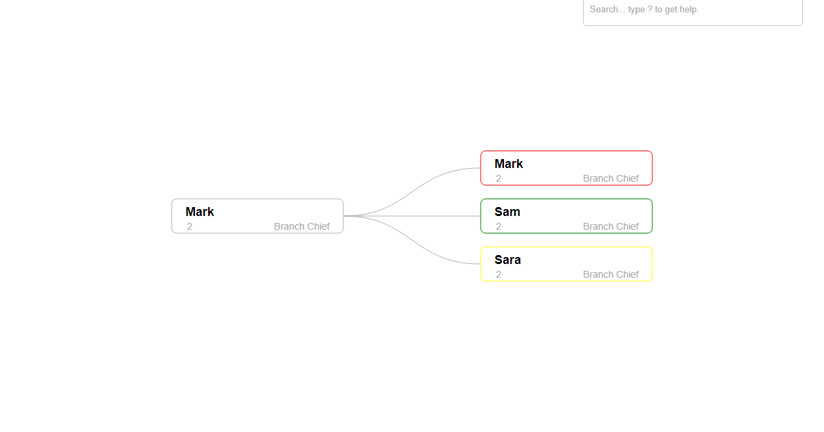Screen dimensions: 824x432
Task: Click the count 2 on Sara's node
Action: tap(499, 274)
